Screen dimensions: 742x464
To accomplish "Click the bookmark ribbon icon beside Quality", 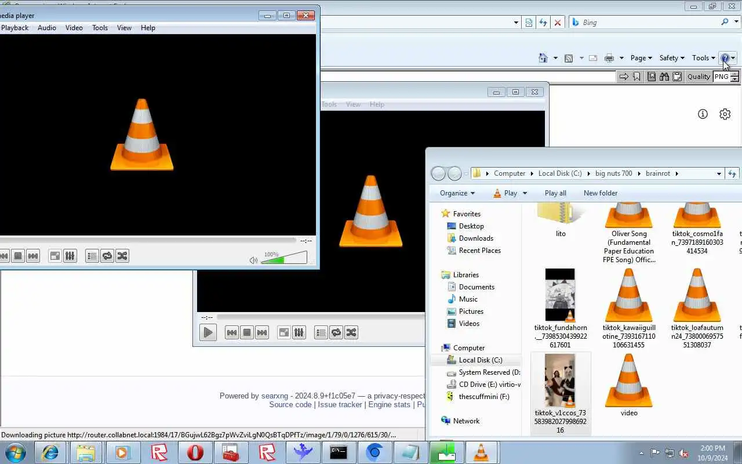I will 636,77.
